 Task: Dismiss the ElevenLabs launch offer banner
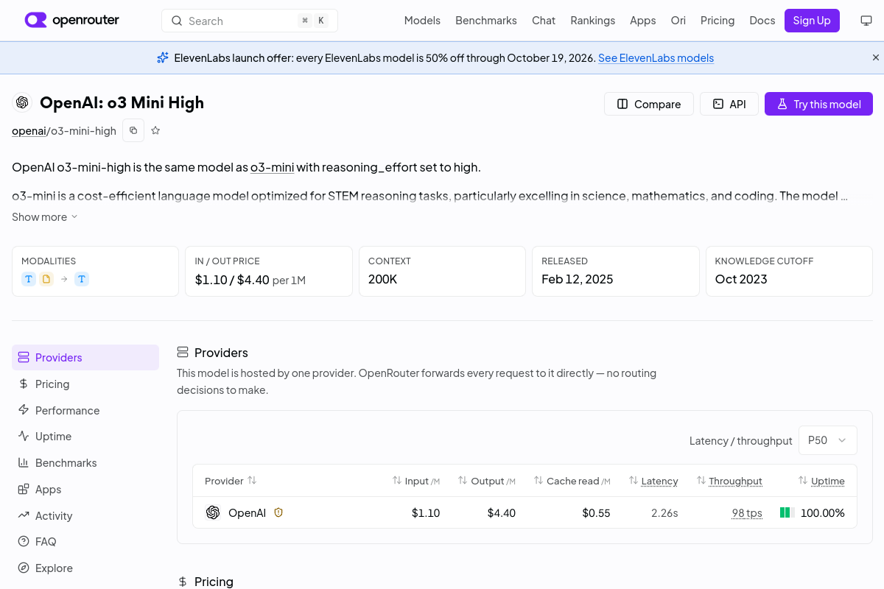(876, 57)
